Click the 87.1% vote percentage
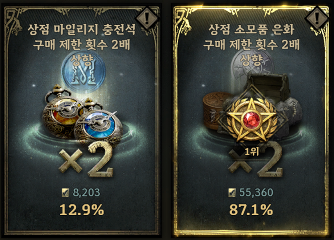 [x=251, y=210]
